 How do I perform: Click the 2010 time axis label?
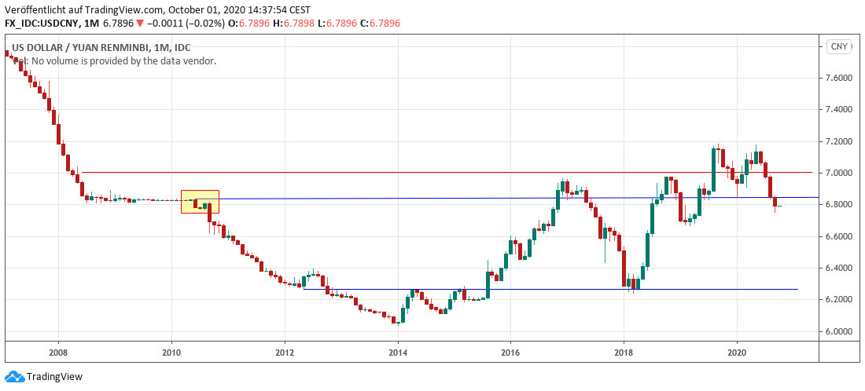171,352
